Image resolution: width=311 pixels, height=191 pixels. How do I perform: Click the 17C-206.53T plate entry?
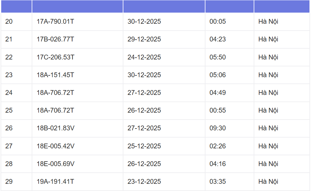pyautogui.click(x=56, y=57)
